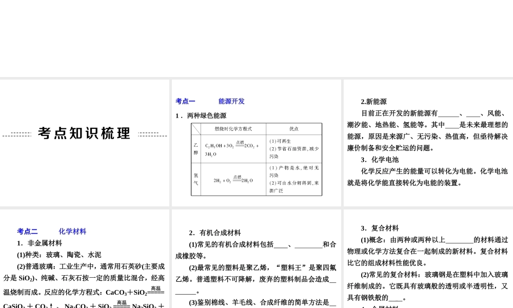This screenshot has width=513, height=308.
Task: Click the blue 能源开发 heading
Action: coord(231,101)
